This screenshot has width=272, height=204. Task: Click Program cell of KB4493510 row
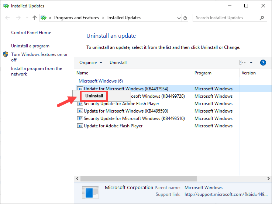[213, 118]
